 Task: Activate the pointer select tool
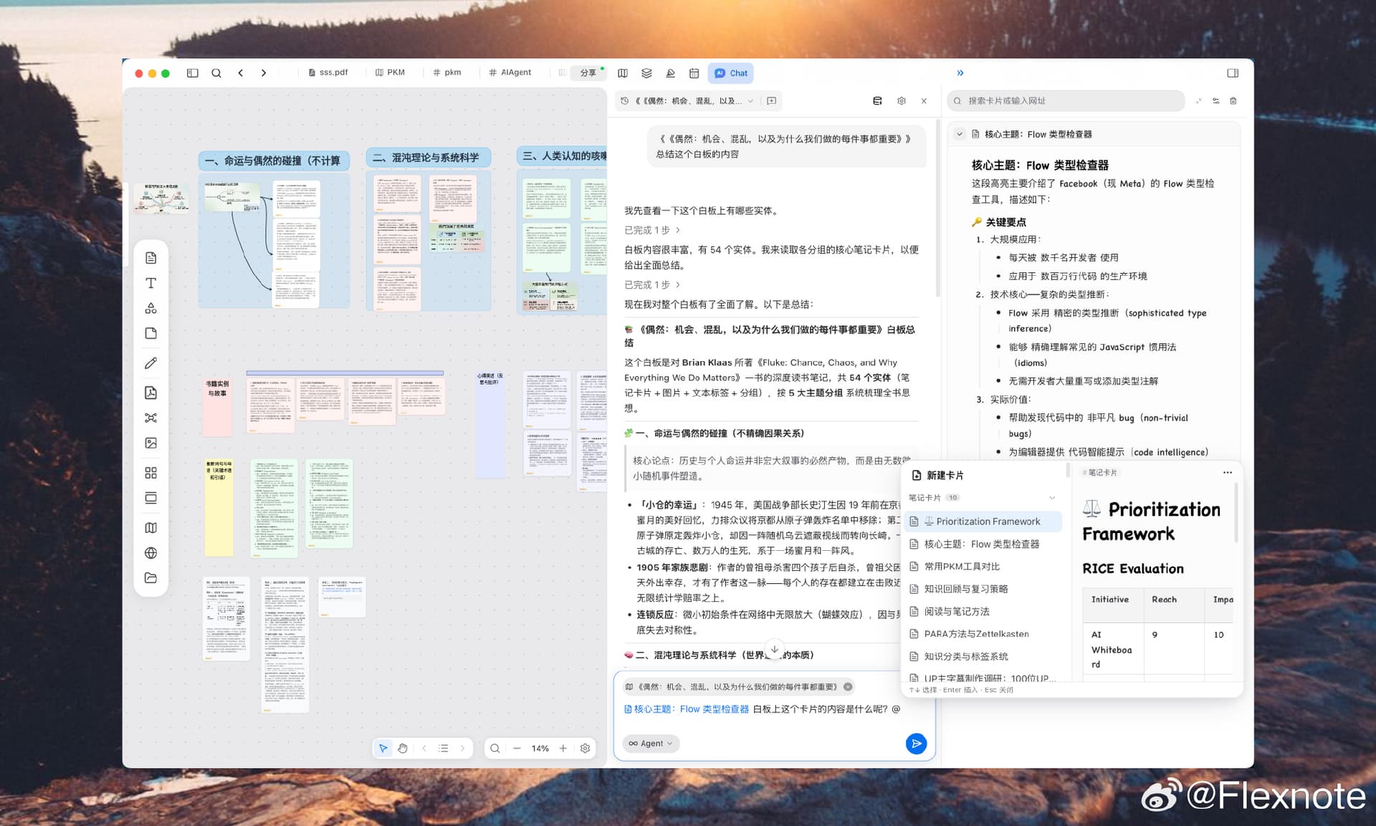pos(383,748)
